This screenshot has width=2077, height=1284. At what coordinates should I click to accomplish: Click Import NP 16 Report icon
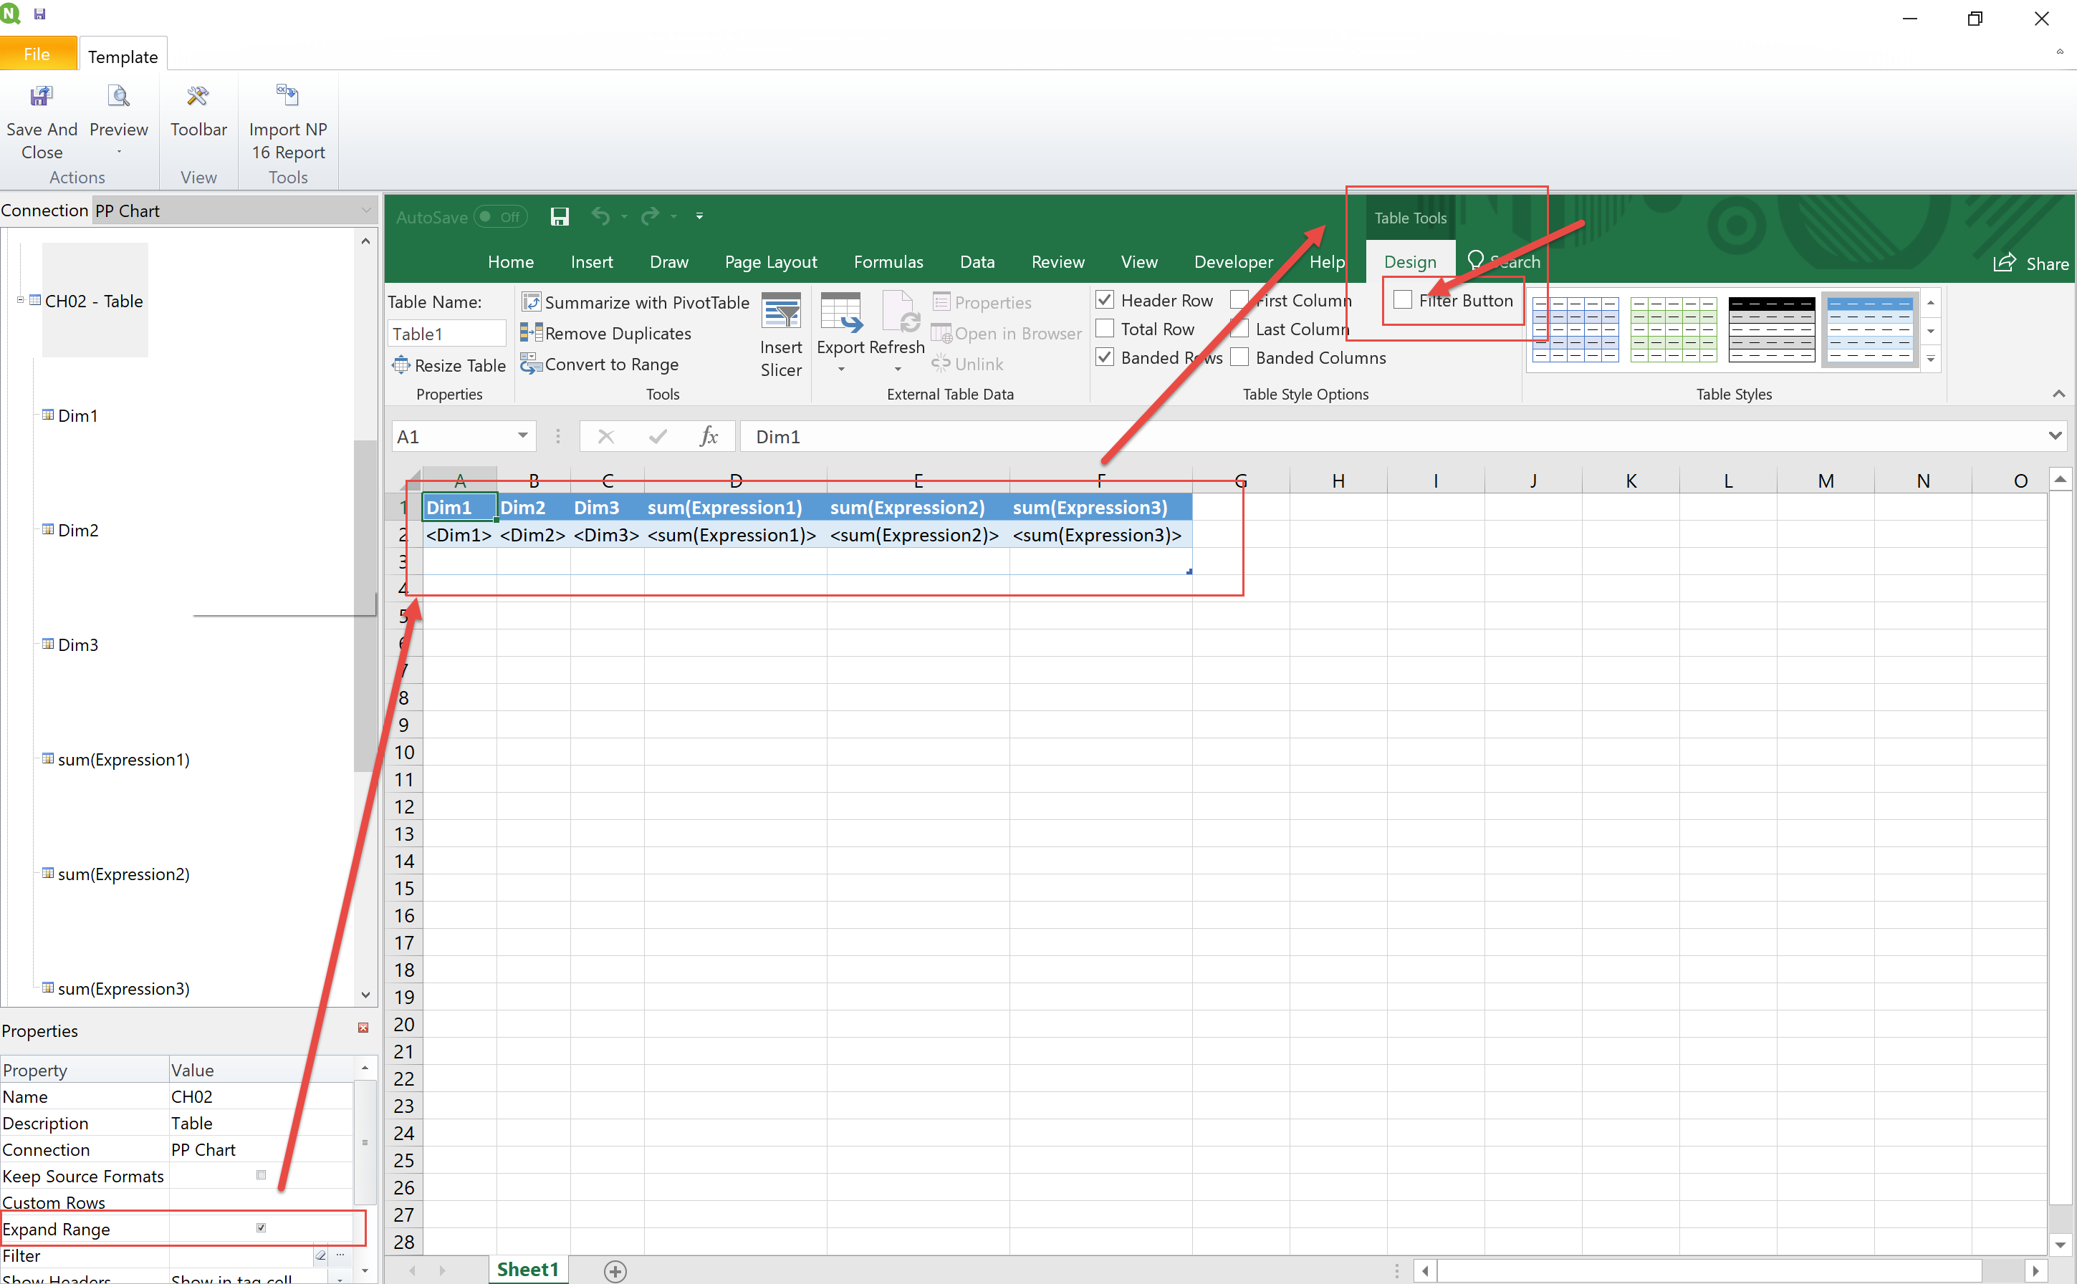287,95
